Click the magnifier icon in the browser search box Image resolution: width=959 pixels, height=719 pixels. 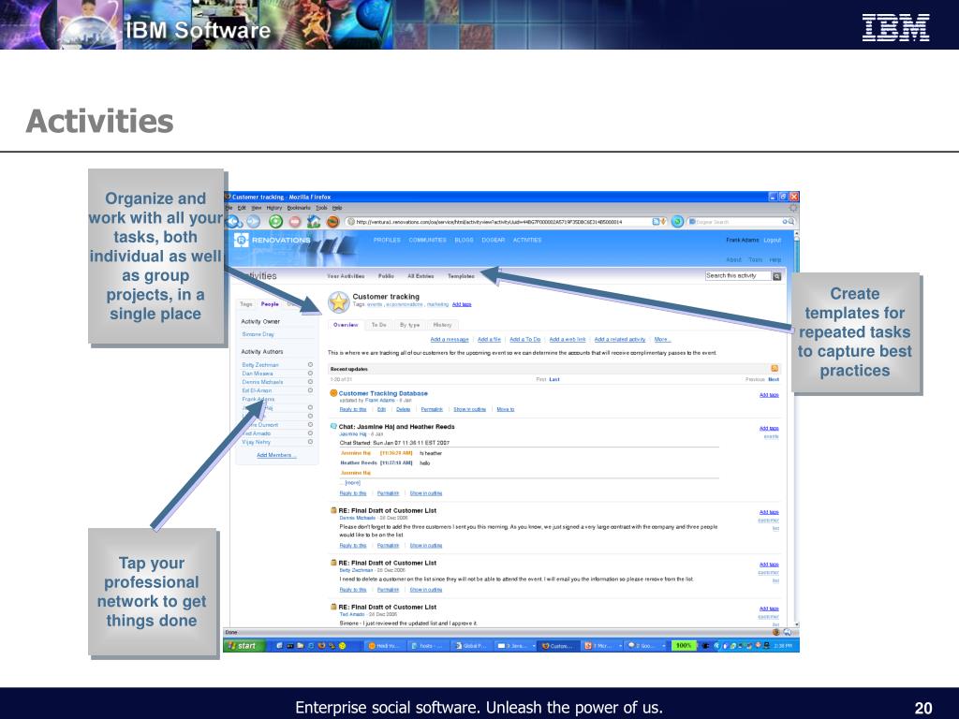click(x=790, y=222)
